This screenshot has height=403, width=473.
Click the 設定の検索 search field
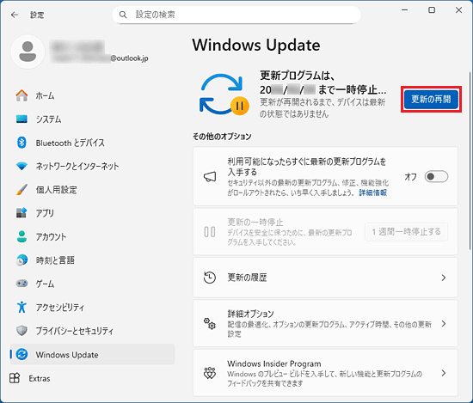click(236, 15)
